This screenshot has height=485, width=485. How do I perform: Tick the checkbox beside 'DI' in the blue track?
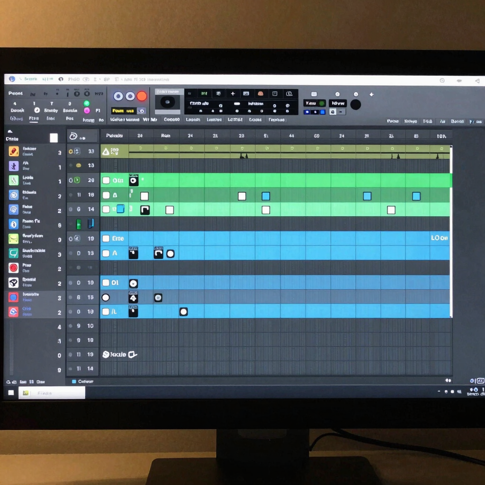[x=106, y=283]
